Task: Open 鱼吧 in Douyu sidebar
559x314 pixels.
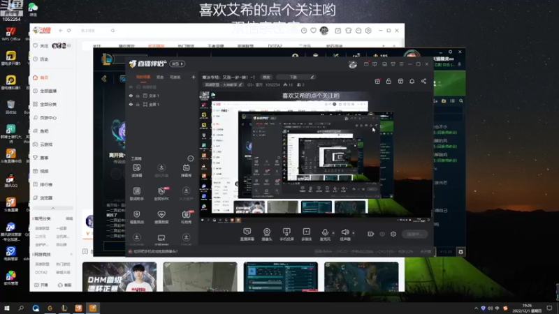Action: pyautogui.click(x=41, y=131)
